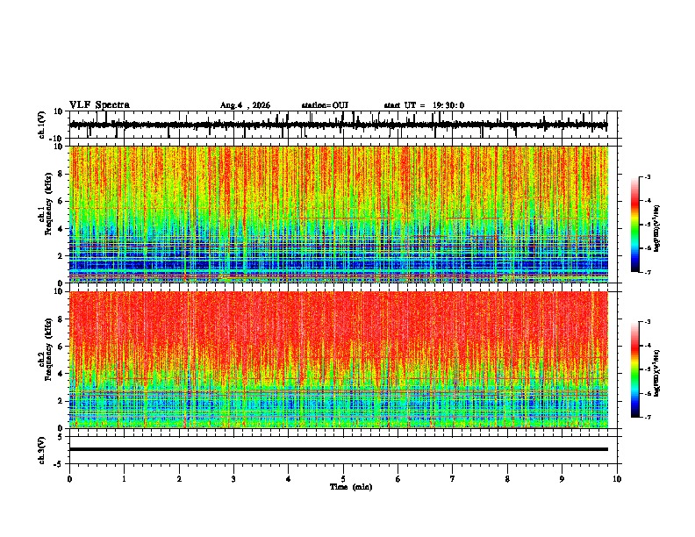Viewport: 695px width, 537px height.
Task: Click time axis tick label "0"
Action: (x=69, y=479)
